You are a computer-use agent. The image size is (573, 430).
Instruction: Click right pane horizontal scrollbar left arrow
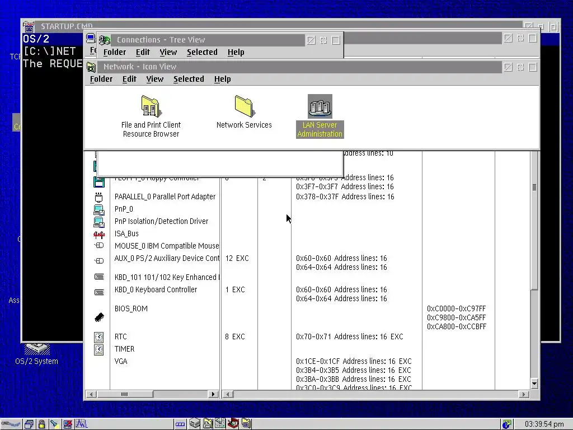tap(228, 394)
